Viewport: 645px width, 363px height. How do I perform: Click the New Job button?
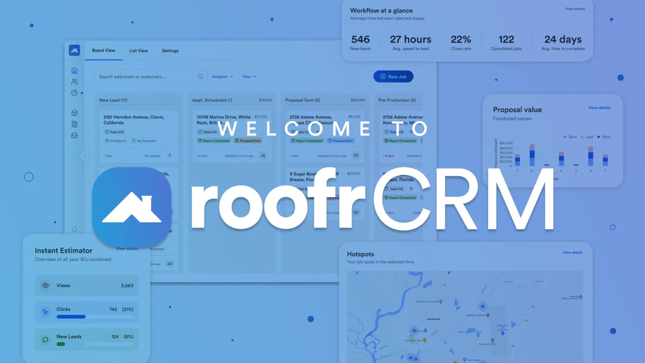(x=393, y=76)
